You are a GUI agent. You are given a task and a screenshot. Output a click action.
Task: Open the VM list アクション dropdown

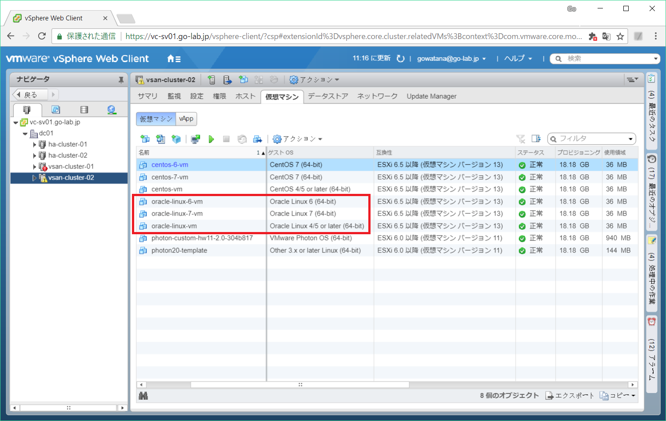[297, 139]
